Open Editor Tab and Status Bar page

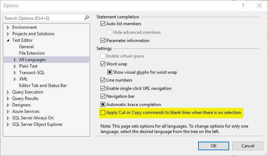tap(43, 86)
